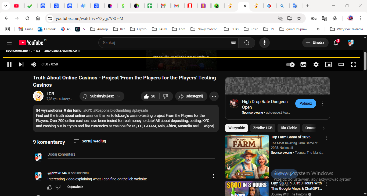Open the on-screen keyboard in search box
Image resolution: width=367 pixels, height=196 pixels.
[233, 43]
